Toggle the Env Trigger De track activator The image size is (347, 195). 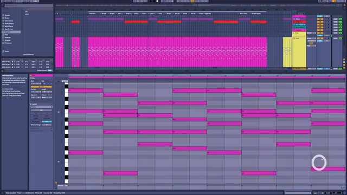320,24
